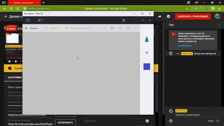224x126 pixels.
Task: Click the Protect shield checkmark icon
Action: click(x=196, y=8)
